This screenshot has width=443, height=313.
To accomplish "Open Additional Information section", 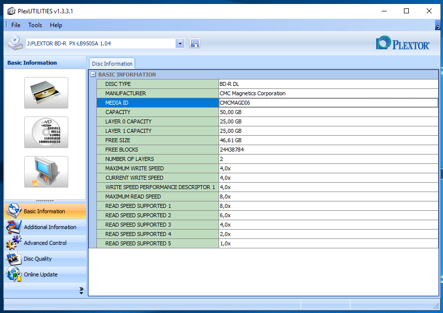I will point(45,227).
